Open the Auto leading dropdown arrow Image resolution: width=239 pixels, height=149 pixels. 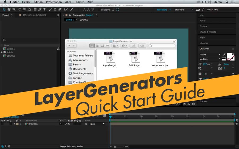233,64
